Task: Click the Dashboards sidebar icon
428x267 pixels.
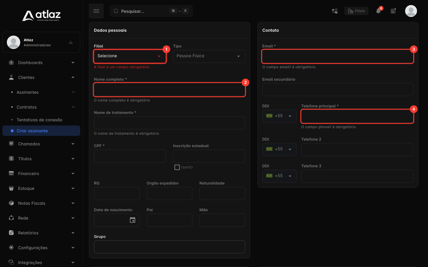Action: (x=11, y=62)
